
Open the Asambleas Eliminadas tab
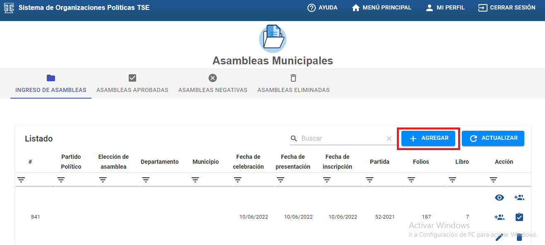click(x=293, y=84)
